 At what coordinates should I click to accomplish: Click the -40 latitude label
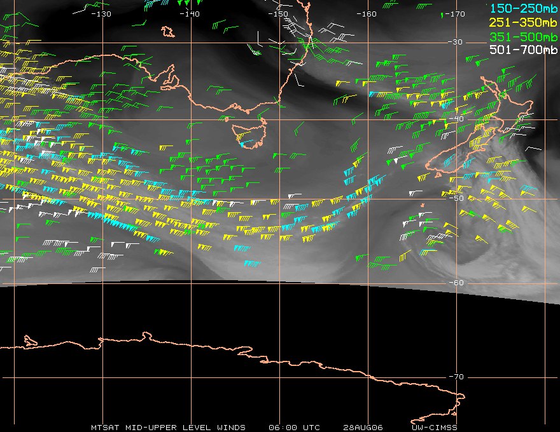[x=456, y=119]
